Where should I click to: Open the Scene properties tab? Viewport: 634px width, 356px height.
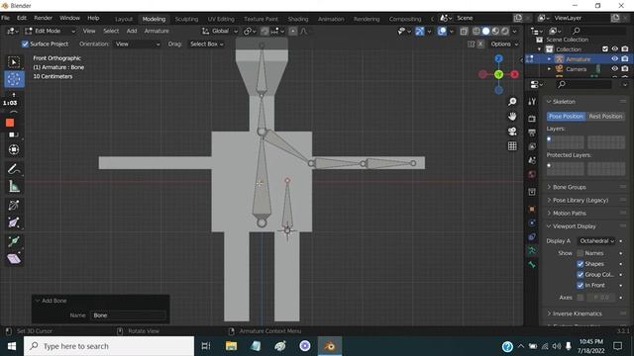[x=532, y=160]
